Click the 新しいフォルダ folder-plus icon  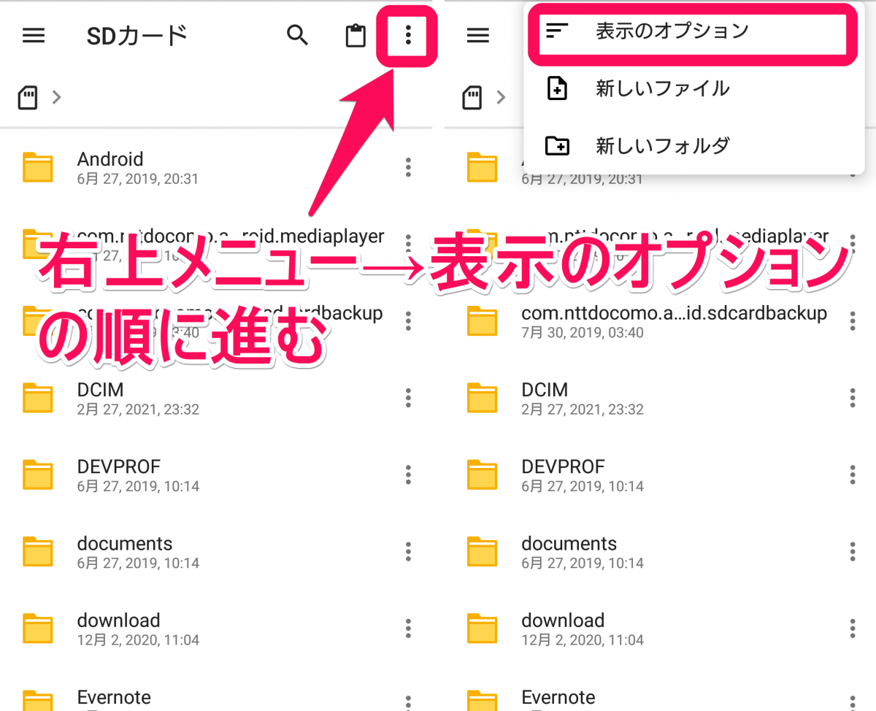[557, 146]
